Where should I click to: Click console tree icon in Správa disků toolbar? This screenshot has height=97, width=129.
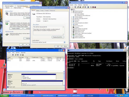click(13, 55)
